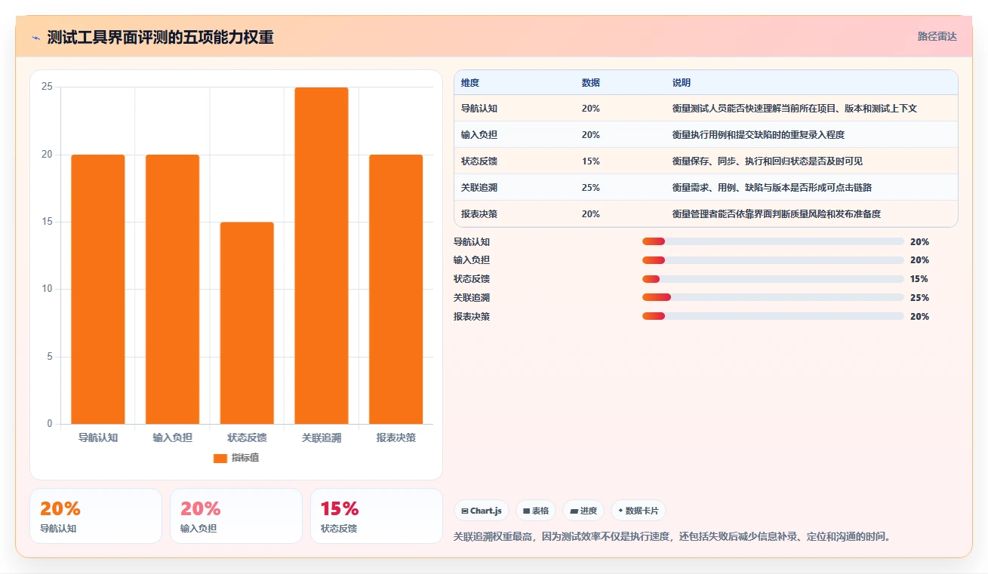
Task: Click the 报表决策 progress bar
Action: 773,316
